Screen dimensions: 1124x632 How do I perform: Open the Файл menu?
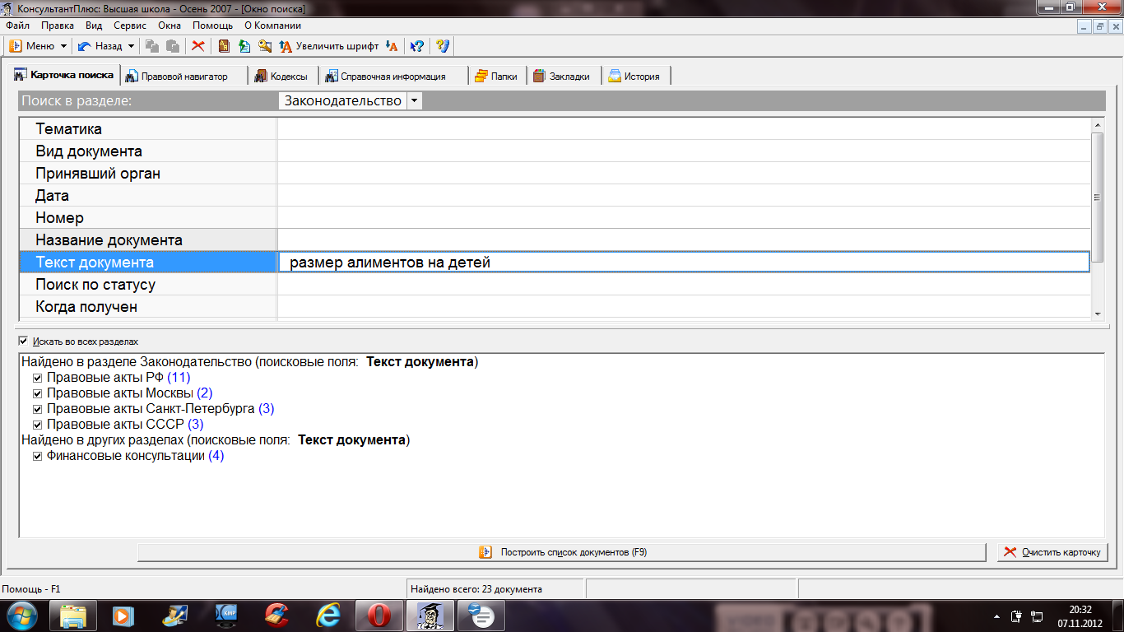coord(17,26)
